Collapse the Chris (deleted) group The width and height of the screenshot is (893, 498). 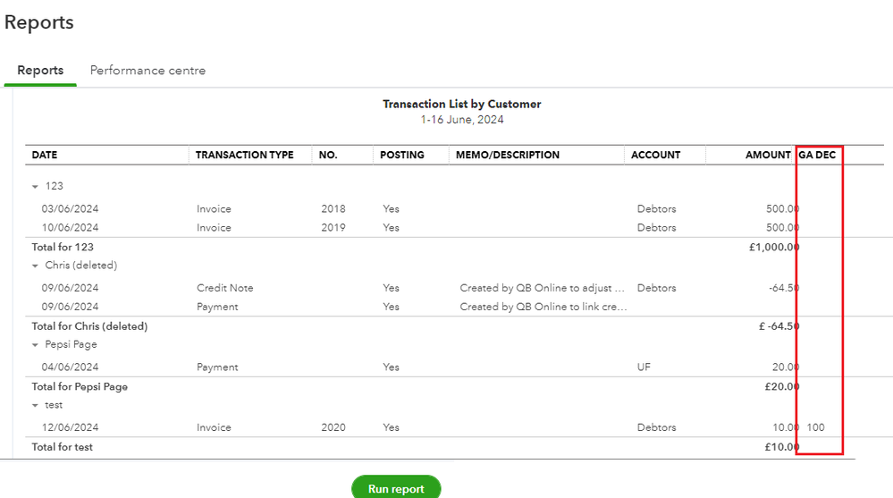click(36, 266)
